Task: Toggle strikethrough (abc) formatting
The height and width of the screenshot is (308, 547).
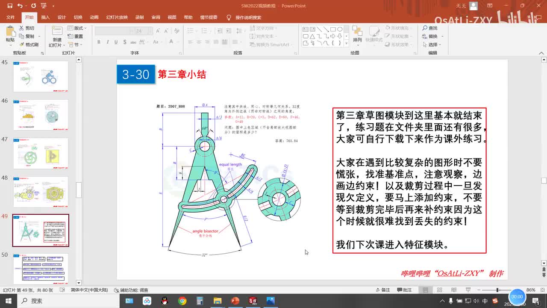Action: 133,42
